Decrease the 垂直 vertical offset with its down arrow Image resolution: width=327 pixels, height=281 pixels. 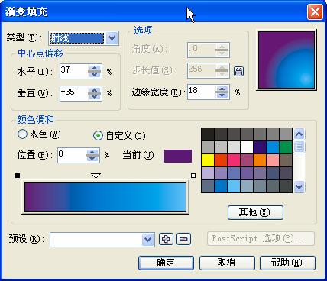point(95,97)
